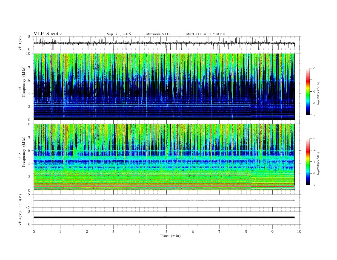Click the "start UT = 17:40:0" header text
Viewport: 337px width, 260px height.
[206, 34]
